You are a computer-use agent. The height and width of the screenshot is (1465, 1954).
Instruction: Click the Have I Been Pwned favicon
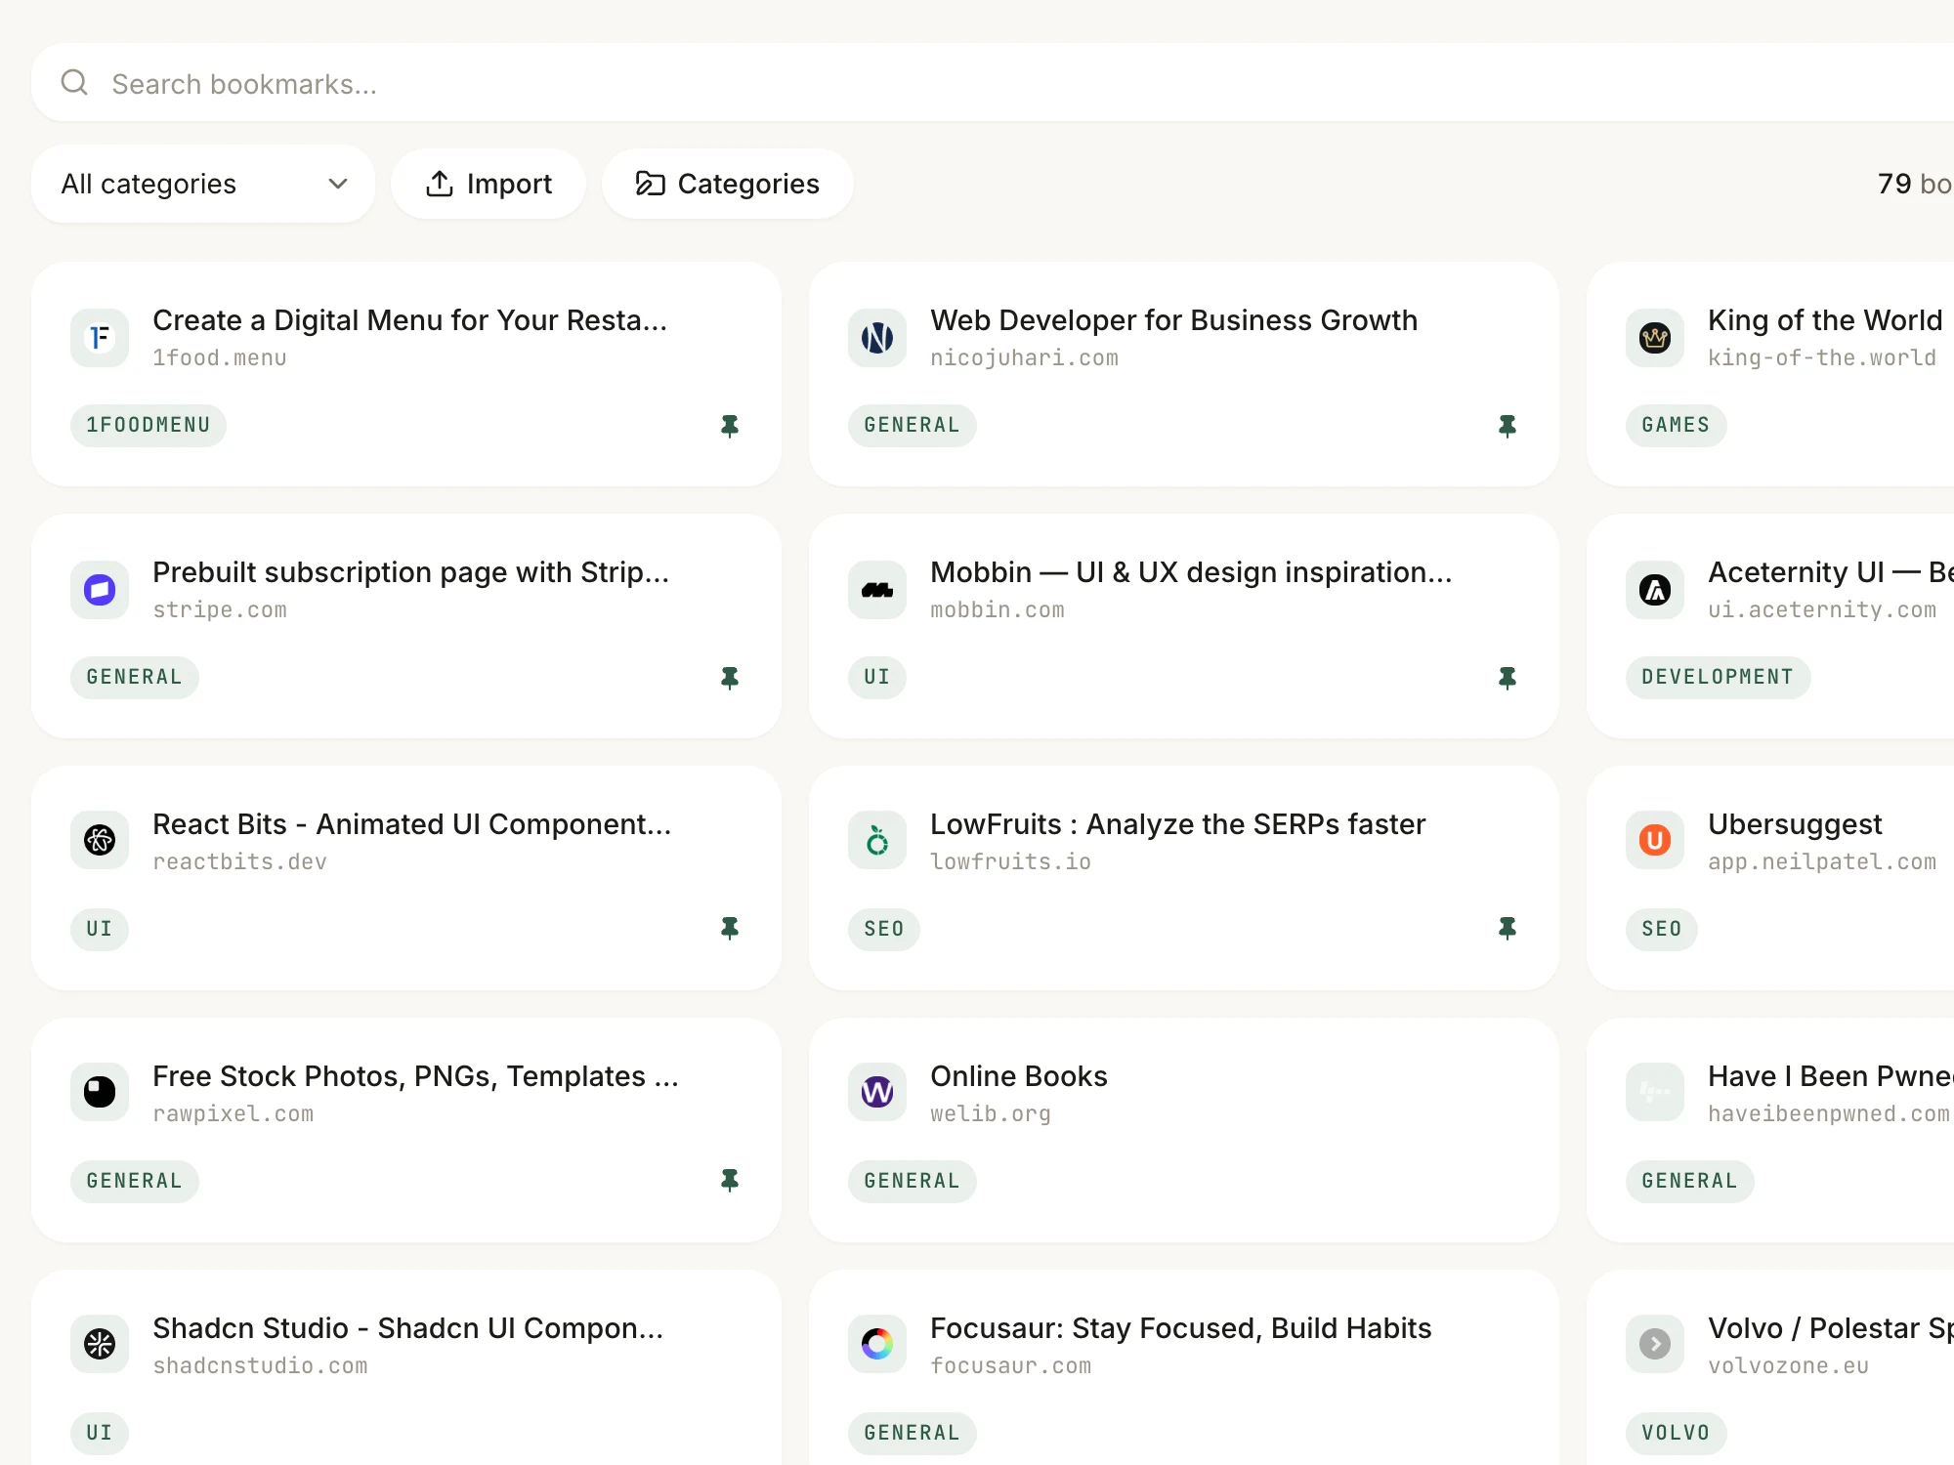(1655, 1092)
